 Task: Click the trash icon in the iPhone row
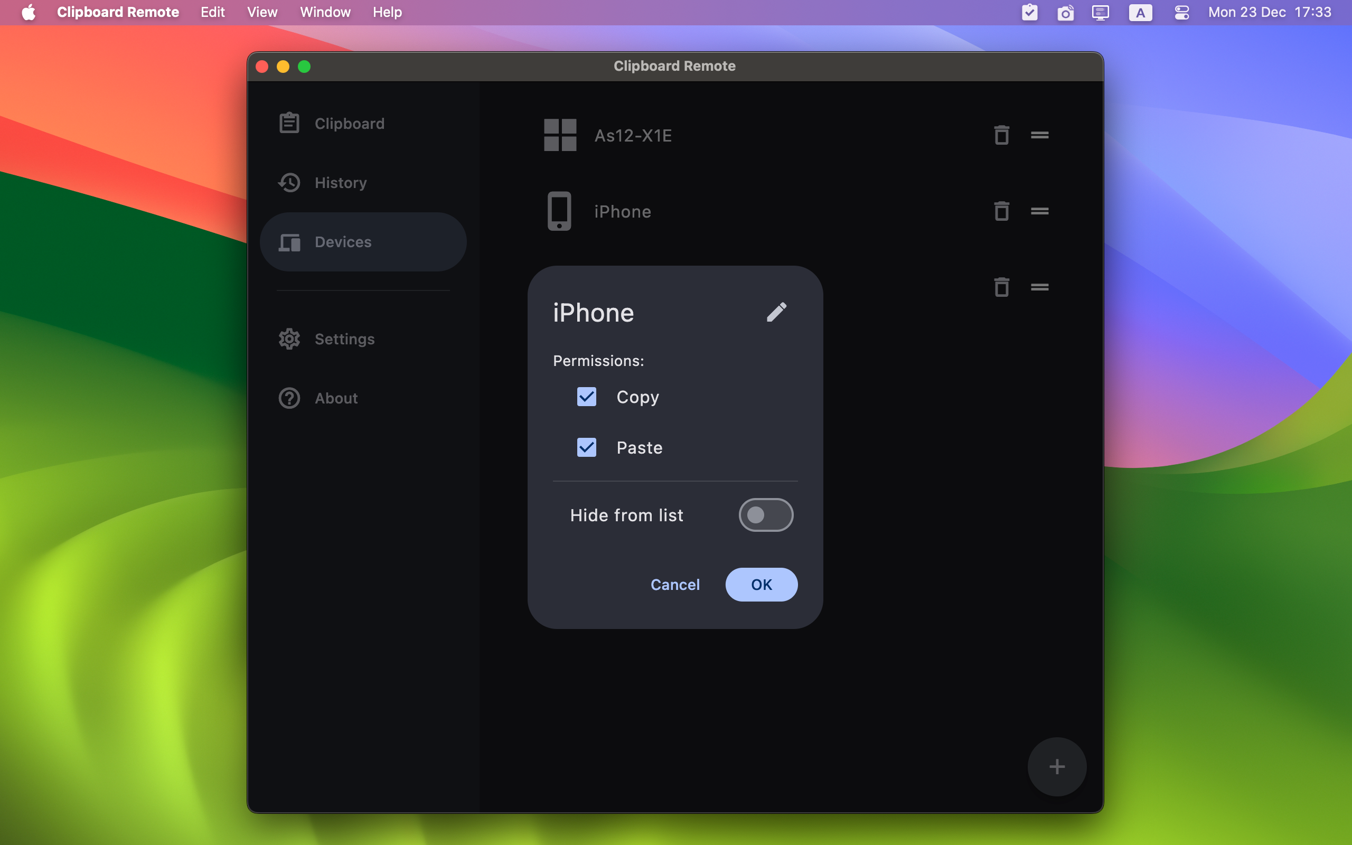coord(1001,211)
